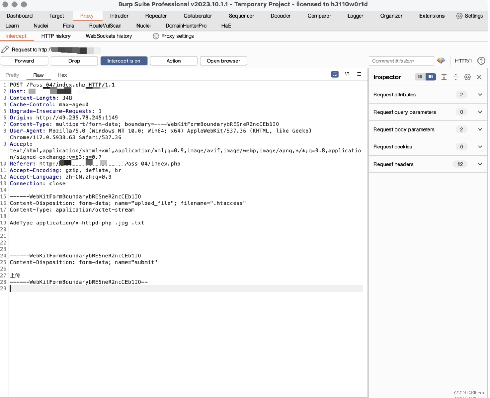Click the Connection: close header line

coord(38,184)
